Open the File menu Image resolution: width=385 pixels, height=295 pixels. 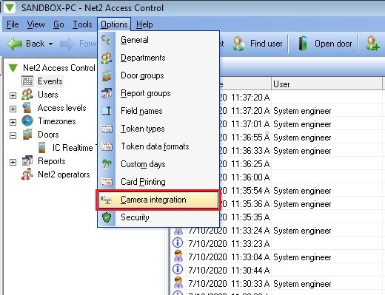(x=13, y=24)
